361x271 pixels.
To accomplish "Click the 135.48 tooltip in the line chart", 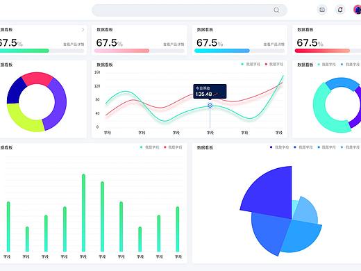I will coord(210,91).
